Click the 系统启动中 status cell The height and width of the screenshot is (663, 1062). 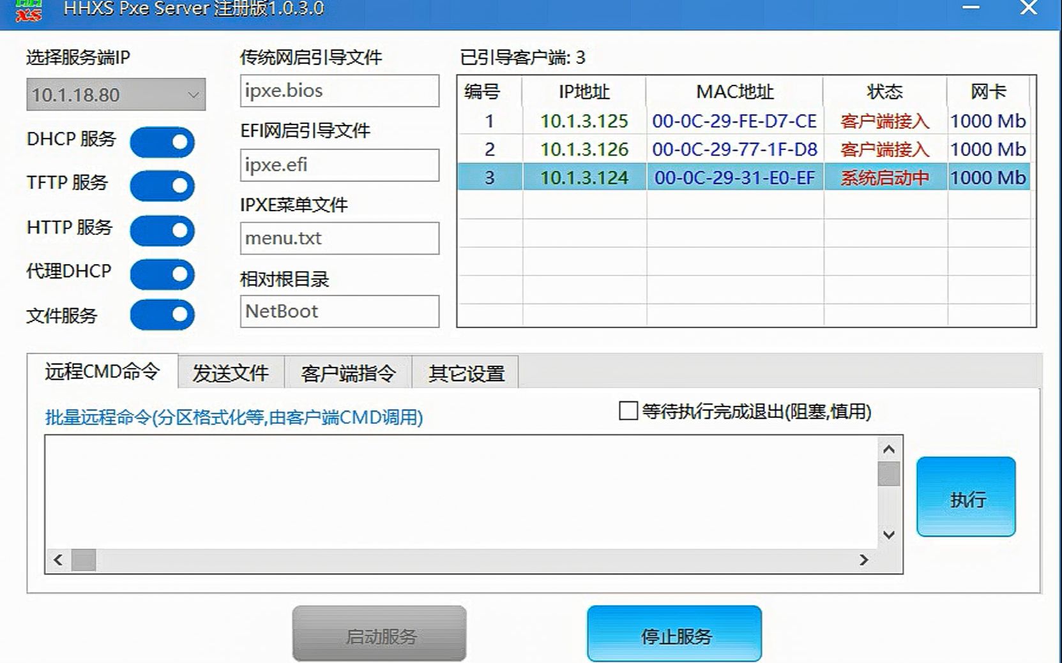[x=885, y=177]
